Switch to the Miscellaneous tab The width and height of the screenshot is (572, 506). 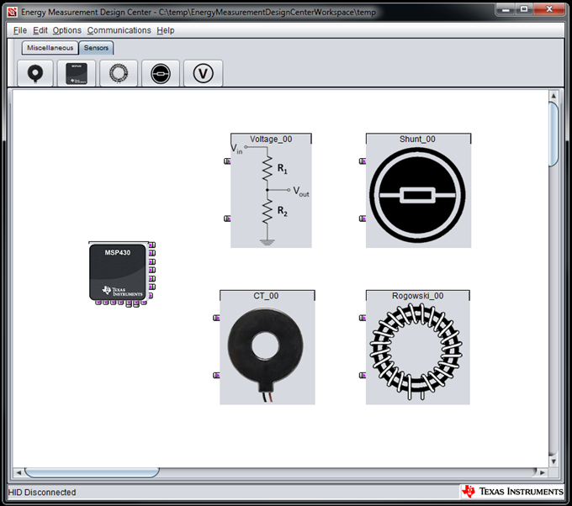[x=50, y=48]
